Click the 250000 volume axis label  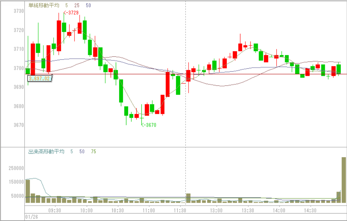[x=16, y=168]
